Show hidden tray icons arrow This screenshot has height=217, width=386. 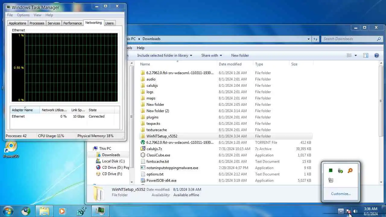pyautogui.click(x=341, y=211)
